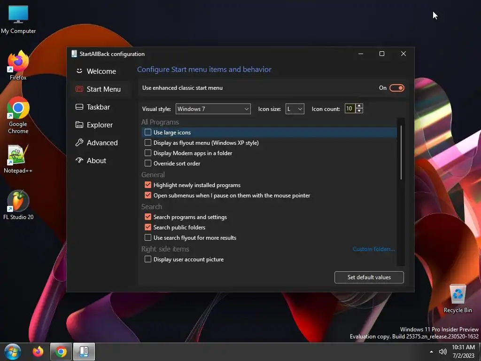Decrease Icon count with down arrow
Image resolution: width=481 pixels, height=361 pixels.
[x=359, y=111]
